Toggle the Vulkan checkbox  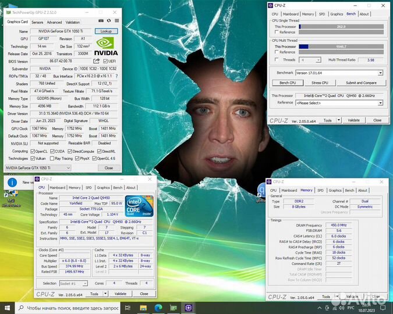click(33, 159)
